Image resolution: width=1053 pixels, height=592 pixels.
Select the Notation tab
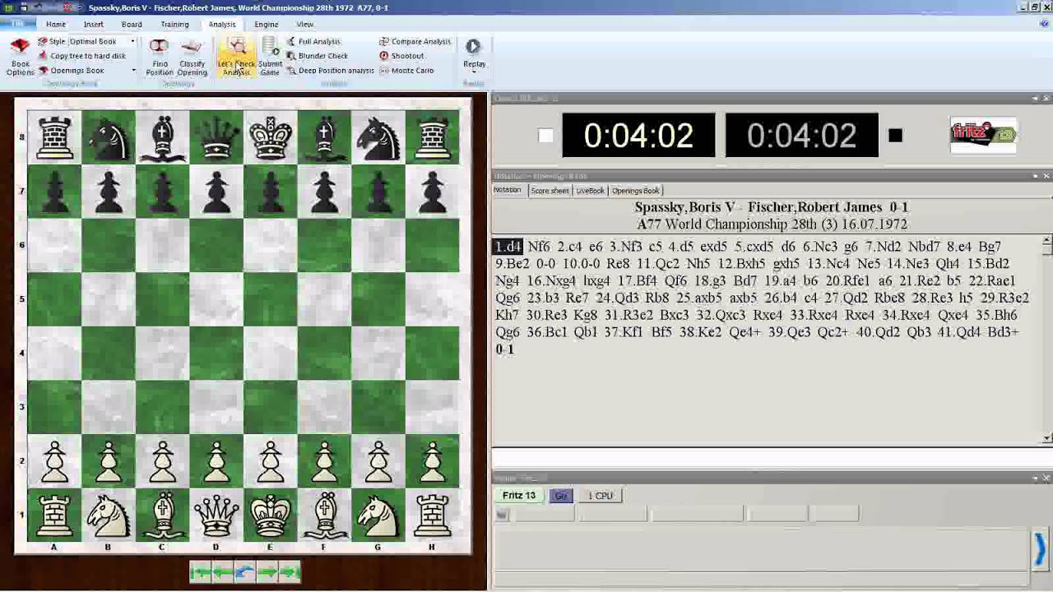coord(508,190)
